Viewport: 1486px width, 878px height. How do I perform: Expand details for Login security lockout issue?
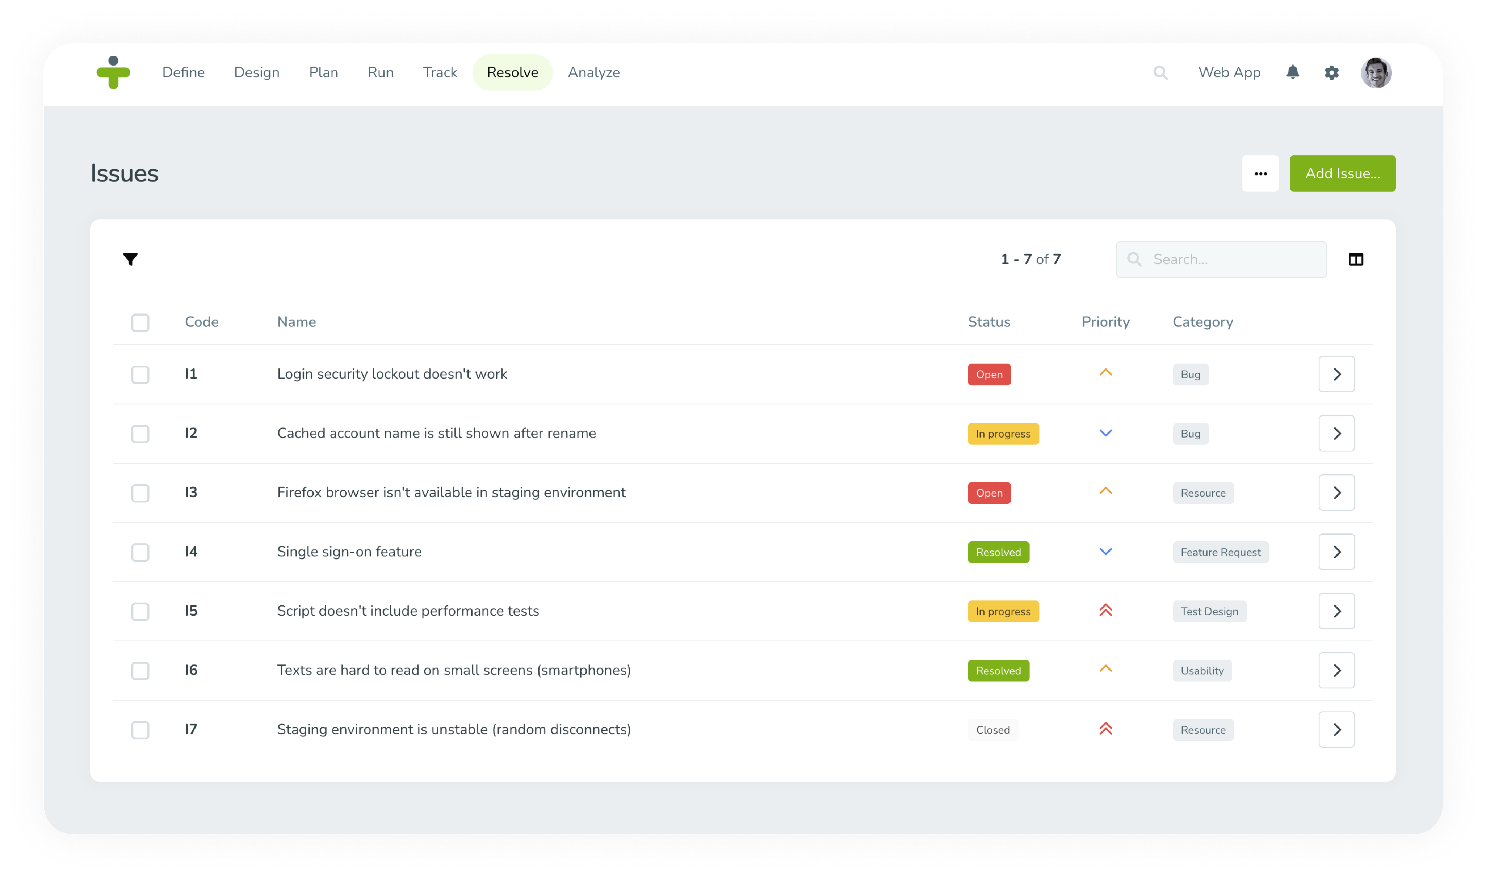pos(1336,374)
